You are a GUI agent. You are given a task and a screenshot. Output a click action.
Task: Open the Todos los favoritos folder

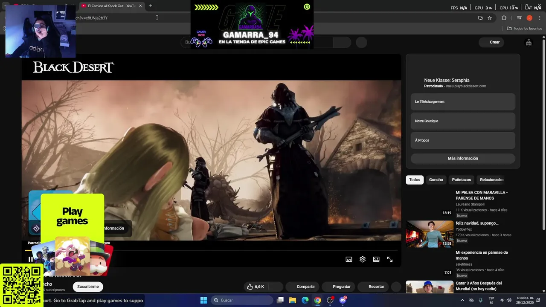point(524,29)
